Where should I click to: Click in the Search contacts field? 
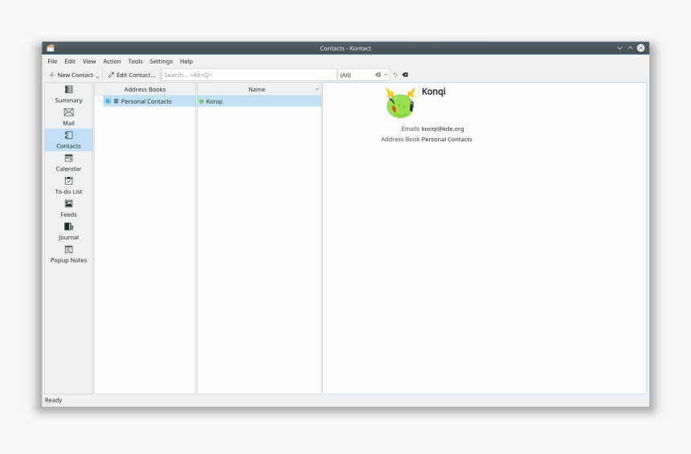pyautogui.click(x=249, y=75)
